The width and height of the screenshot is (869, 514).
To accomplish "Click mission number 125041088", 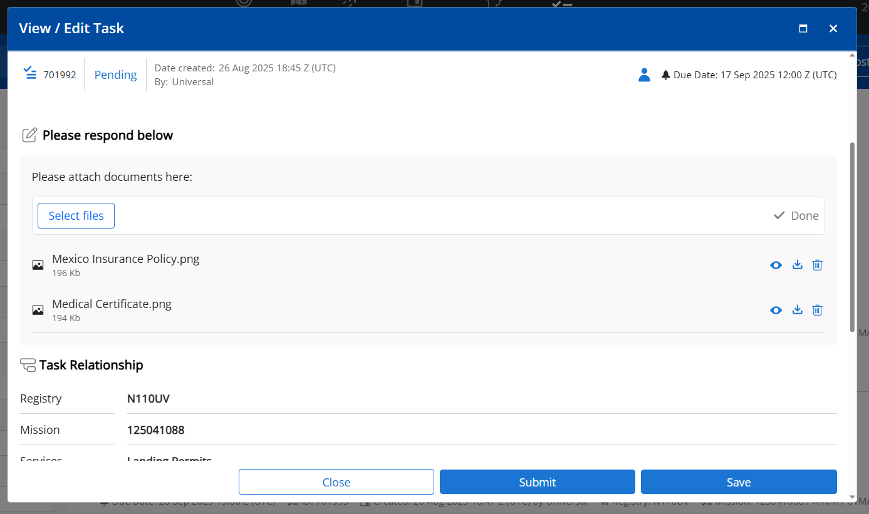I will pyautogui.click(x=155, y=430).
